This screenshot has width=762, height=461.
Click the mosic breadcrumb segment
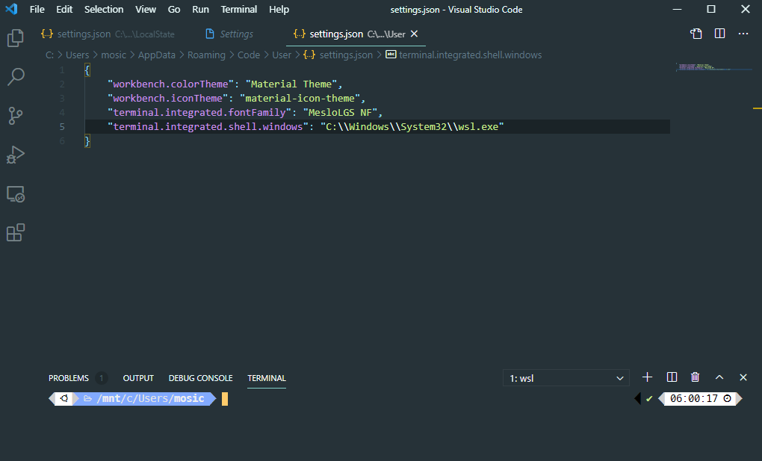tap(114, 55)
